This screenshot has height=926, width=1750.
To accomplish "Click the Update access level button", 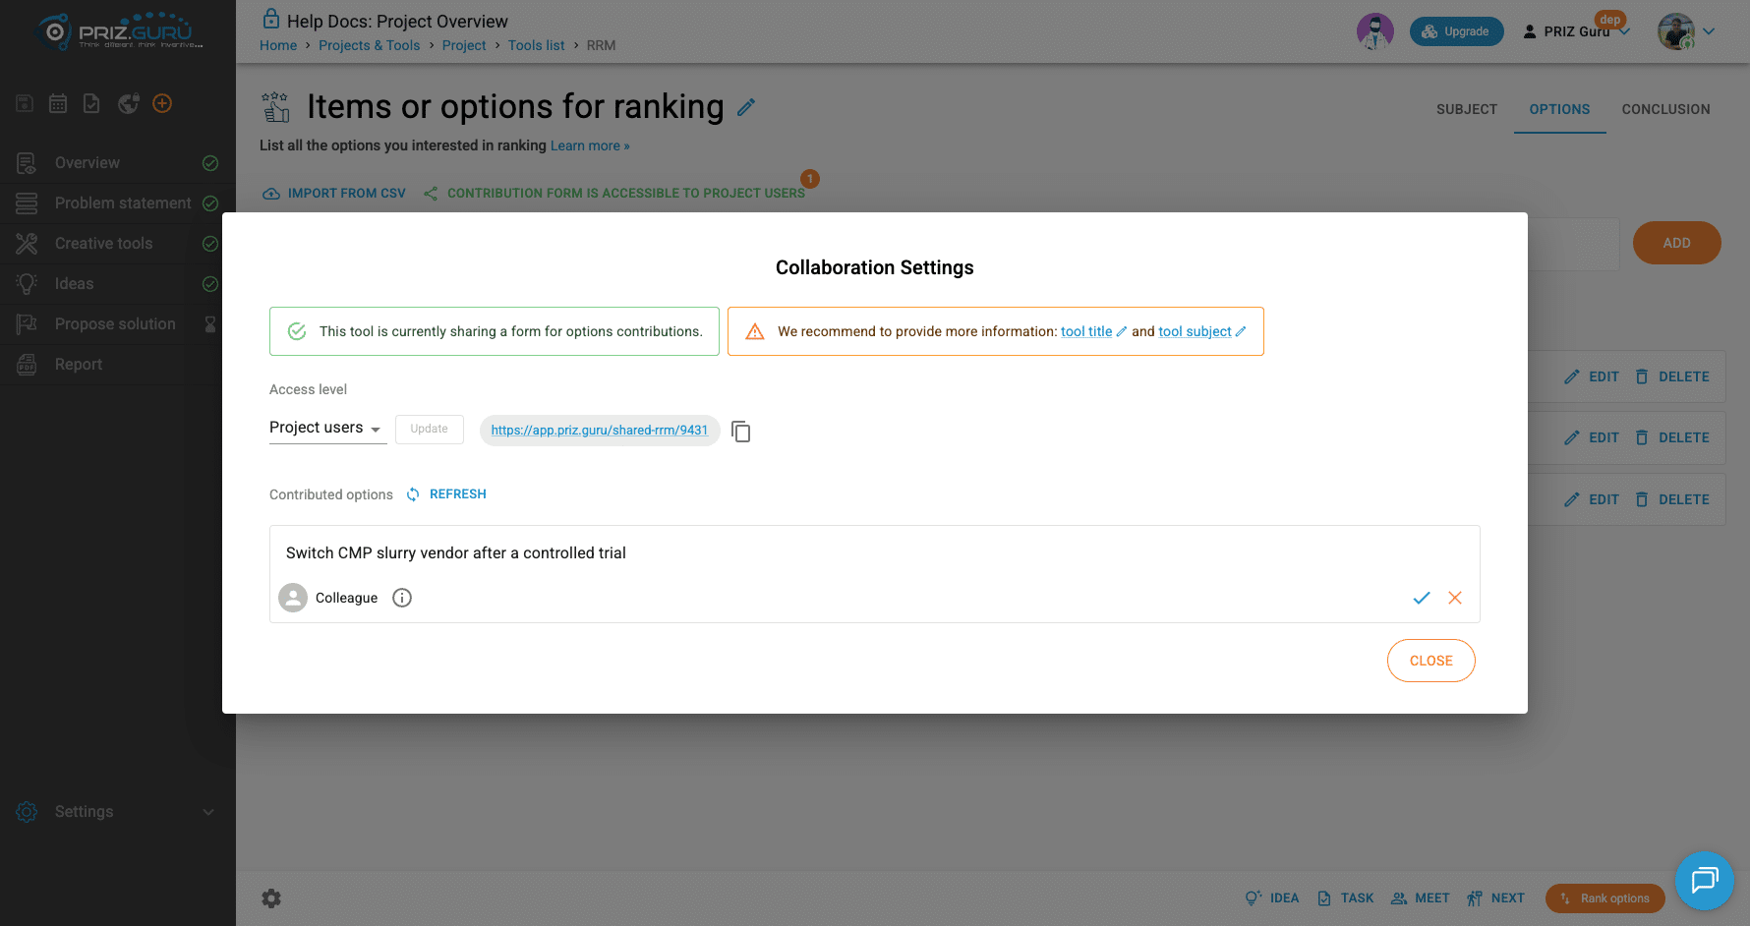I will 430,429.
